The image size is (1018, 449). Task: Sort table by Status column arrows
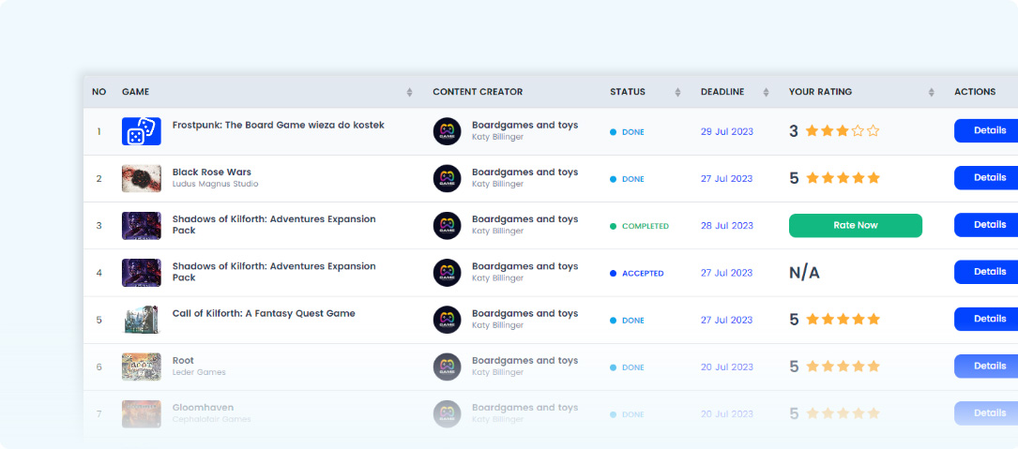(x=677, y=92)
